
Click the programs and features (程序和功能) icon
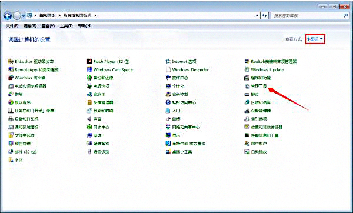247,78
